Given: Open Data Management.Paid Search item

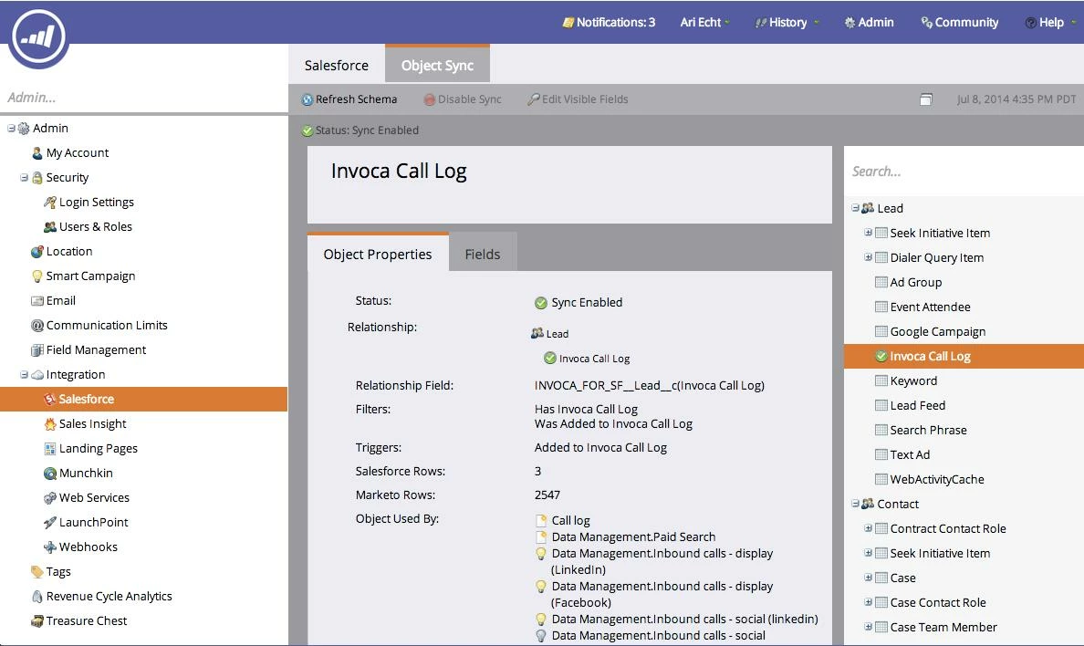Looking at the screenshot, I should 626,537.
